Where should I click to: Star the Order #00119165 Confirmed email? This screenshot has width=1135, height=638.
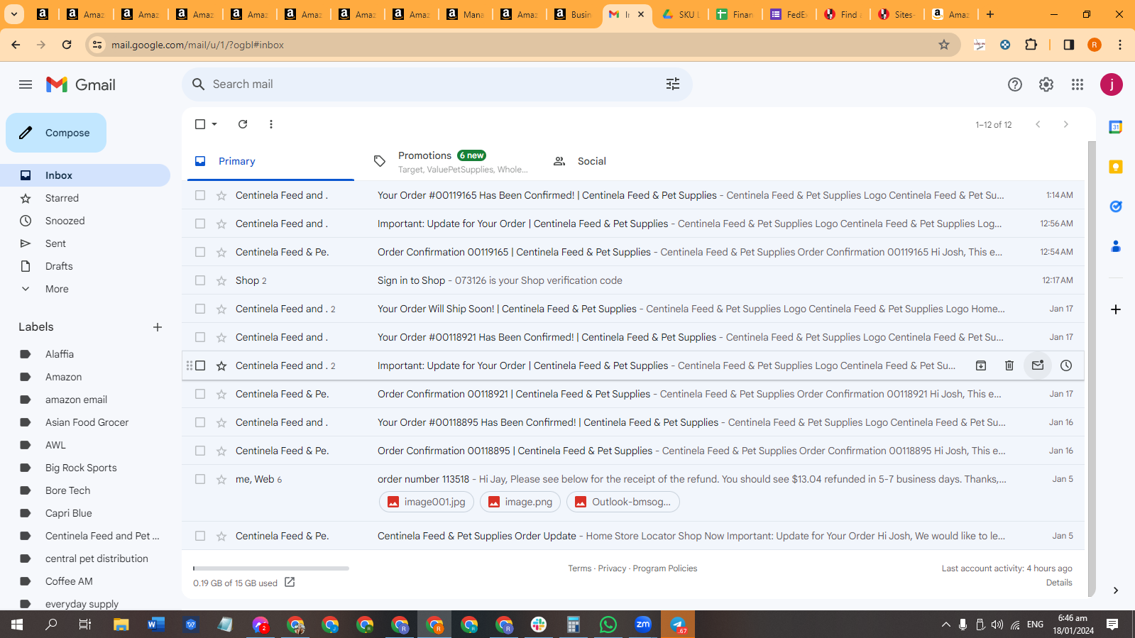pyautogui.click(x=221, y=195)
